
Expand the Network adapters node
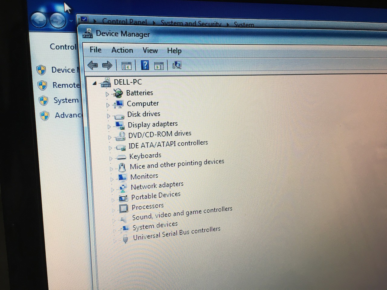[112, 190]
